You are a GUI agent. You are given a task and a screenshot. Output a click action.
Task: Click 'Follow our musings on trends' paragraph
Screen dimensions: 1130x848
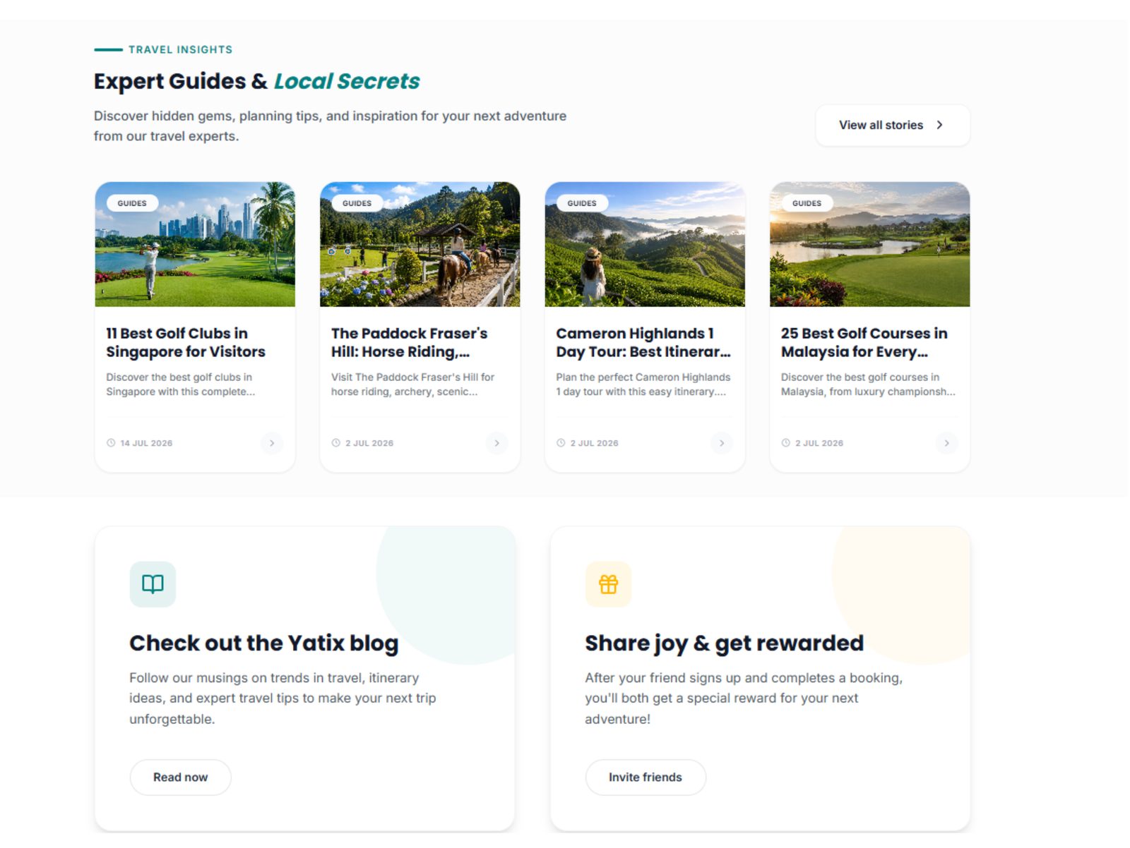[282, 698]
